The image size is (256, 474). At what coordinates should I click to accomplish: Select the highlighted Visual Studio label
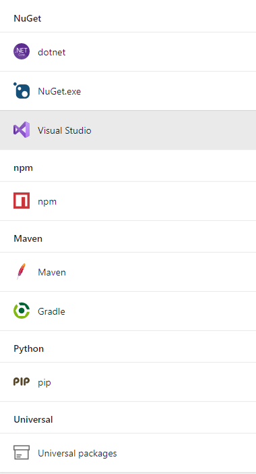(65, 130)
